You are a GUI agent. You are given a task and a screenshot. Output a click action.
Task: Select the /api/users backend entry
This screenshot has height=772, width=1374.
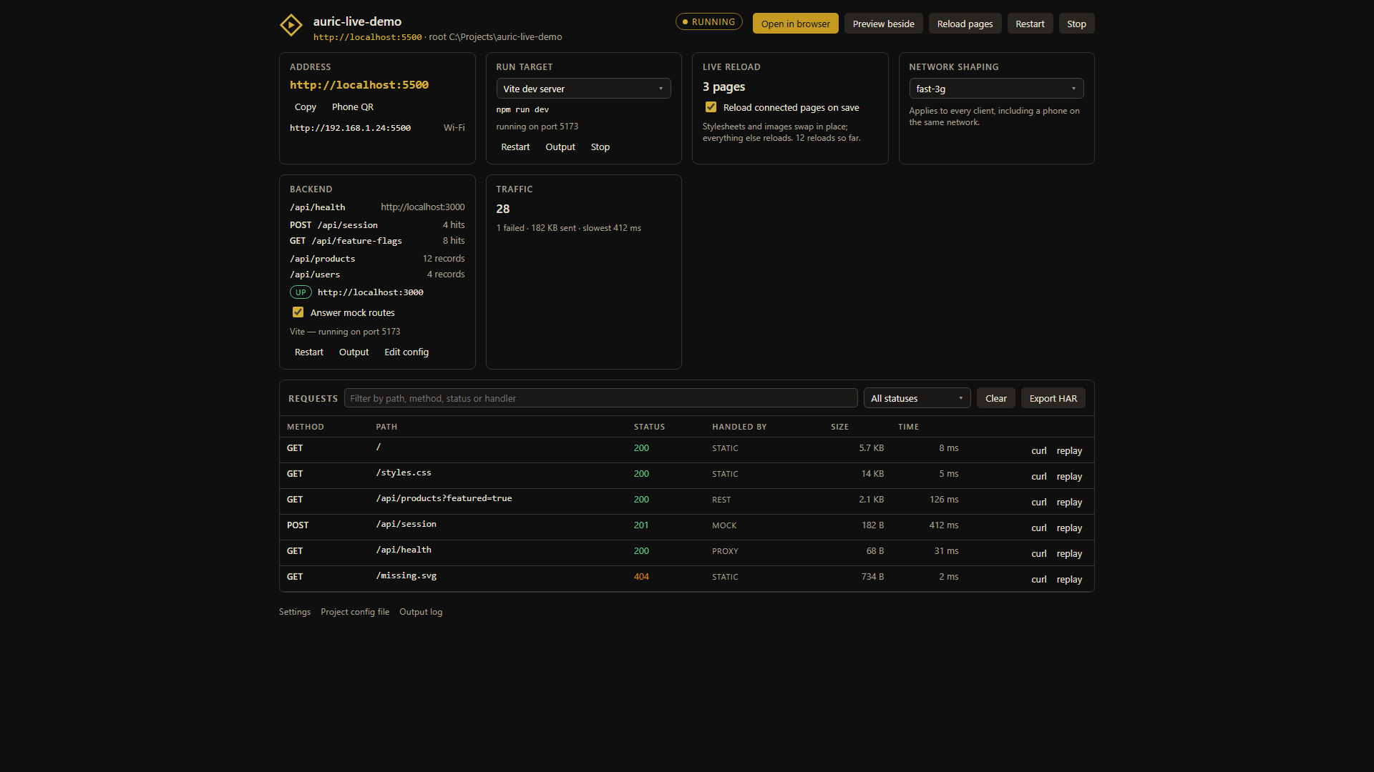tap(377, 274)
